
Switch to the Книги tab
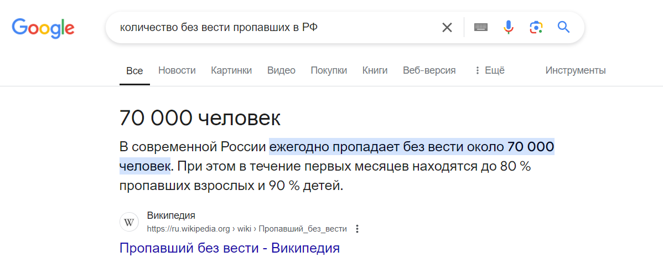pos(375,70)
